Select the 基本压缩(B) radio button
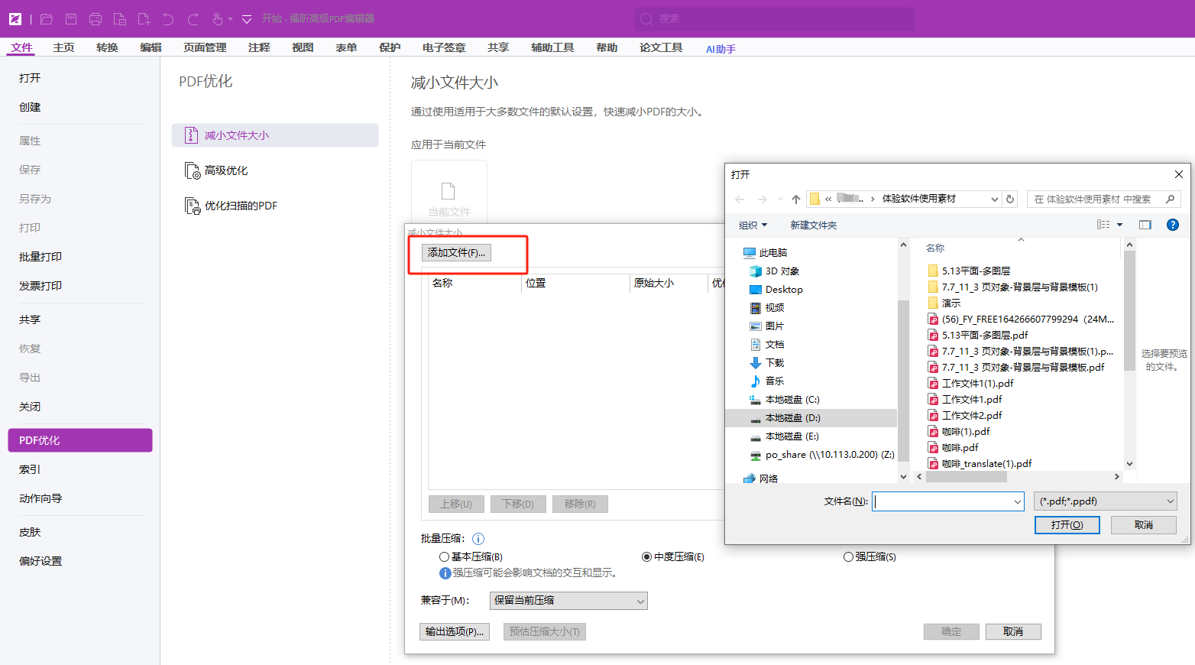 [x=444, y=557]
